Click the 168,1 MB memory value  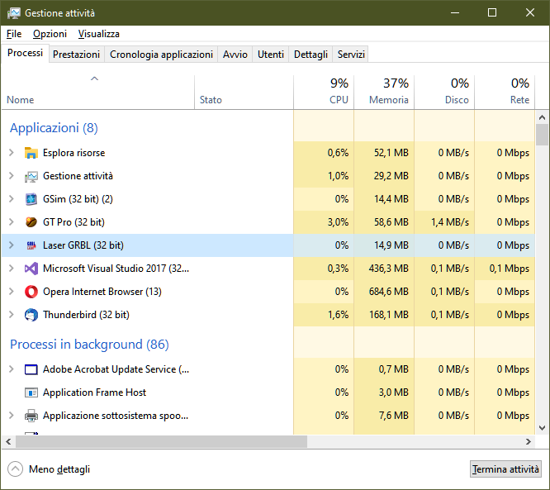pyautogui.click(x=389, y=315)
